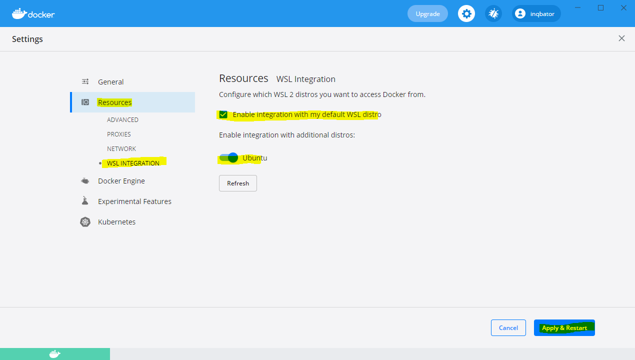
Task: Click the Upgrade button
Action: (x=428, y=13)
